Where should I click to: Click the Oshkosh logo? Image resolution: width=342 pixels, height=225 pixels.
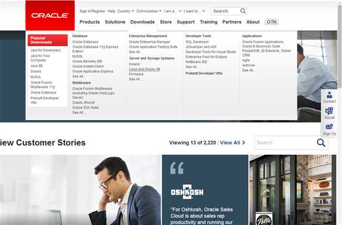pyautogui.click(x=187, y=192)
